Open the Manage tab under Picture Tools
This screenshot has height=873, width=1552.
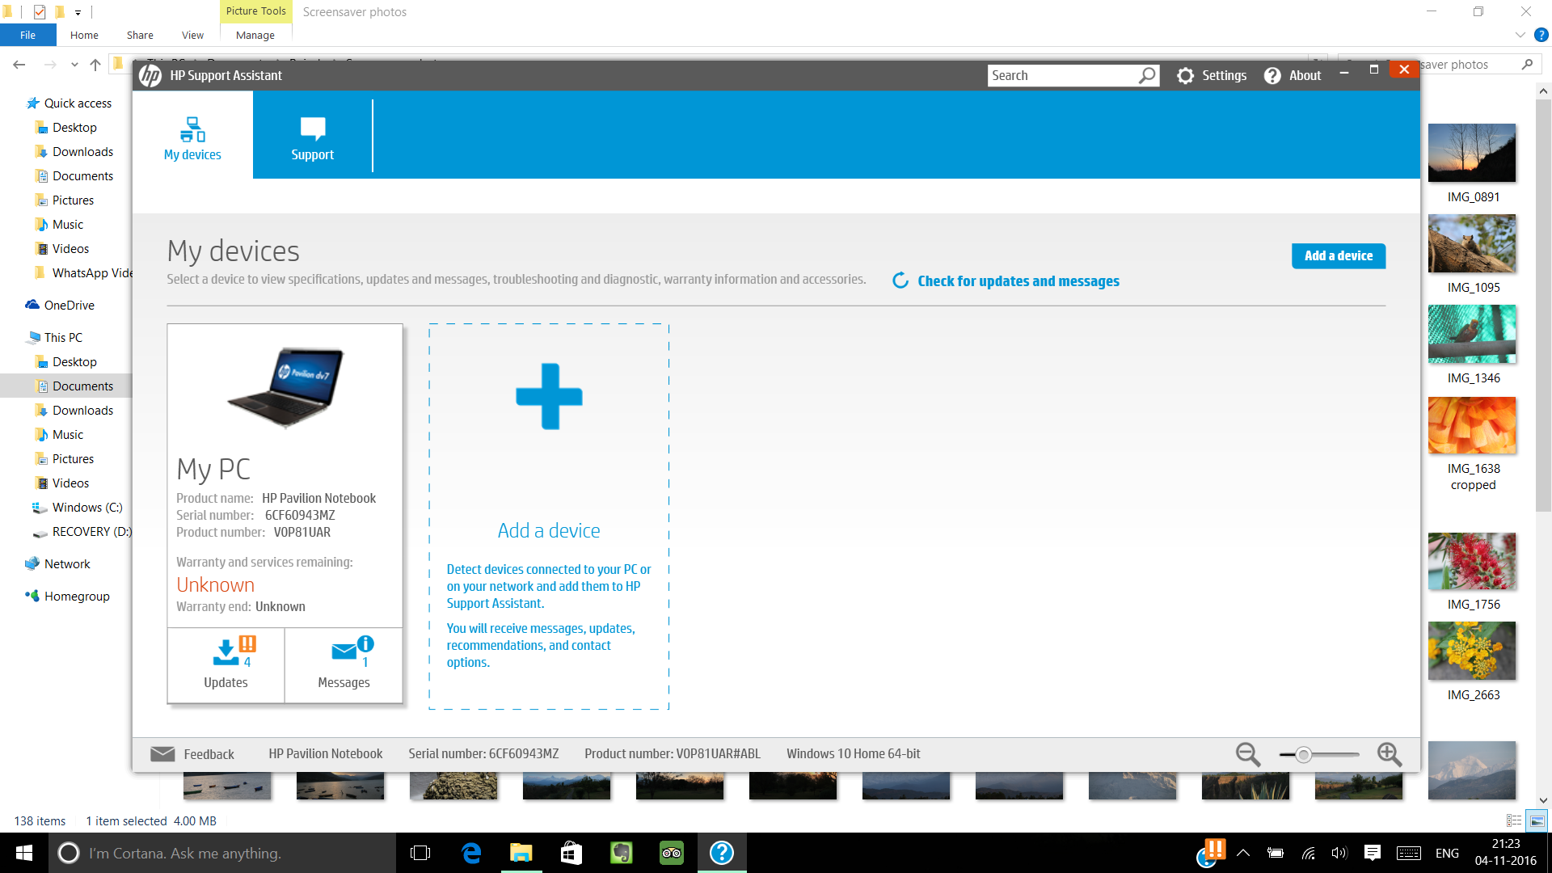(x=255, y=35)
